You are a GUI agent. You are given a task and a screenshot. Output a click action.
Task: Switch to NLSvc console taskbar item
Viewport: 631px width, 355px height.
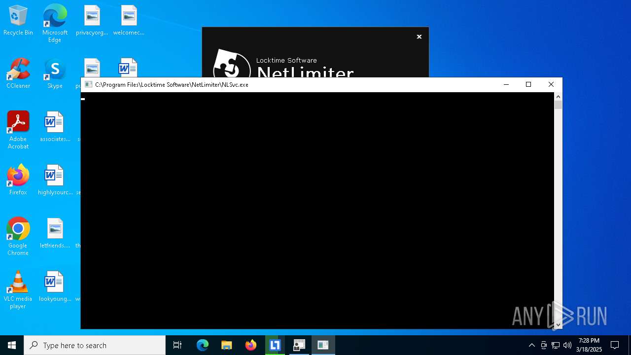pos(323,345)
